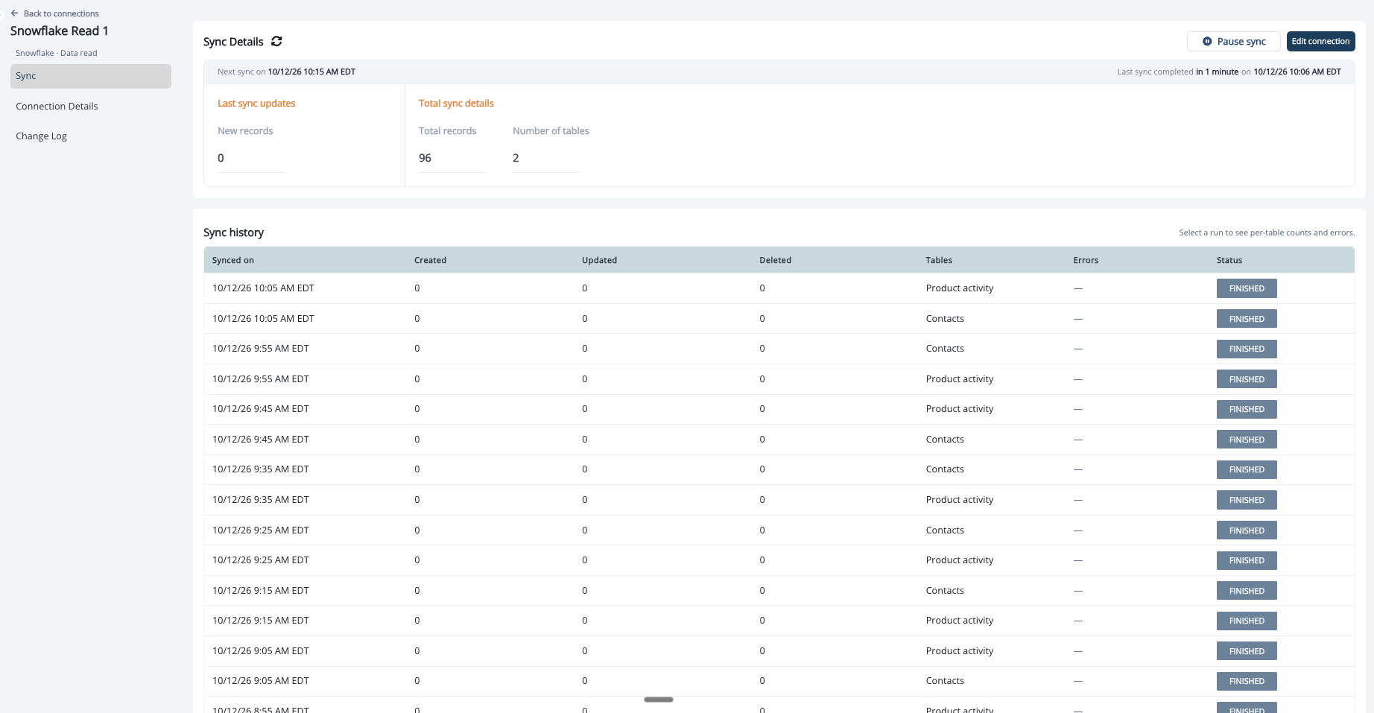Click the Snowflake Read 1 title
The image size is (1374, 713).
pos(60,31)
